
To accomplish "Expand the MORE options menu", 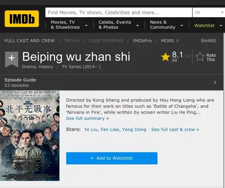I will click(x=170, y=40).
